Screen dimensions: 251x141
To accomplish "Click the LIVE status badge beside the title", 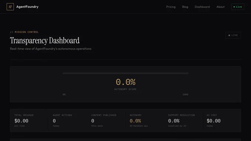I will (233, 35).
